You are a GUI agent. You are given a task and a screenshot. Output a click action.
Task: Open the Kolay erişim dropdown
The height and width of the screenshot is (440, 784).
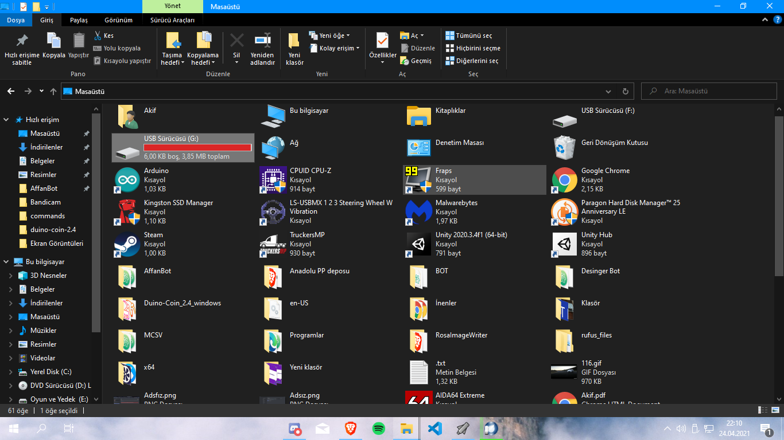(335, 48)
